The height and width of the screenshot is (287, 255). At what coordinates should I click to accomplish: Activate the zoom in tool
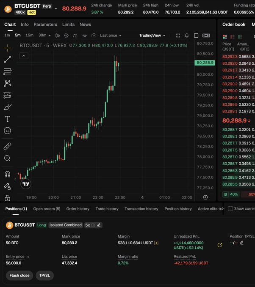pos(7,158)
